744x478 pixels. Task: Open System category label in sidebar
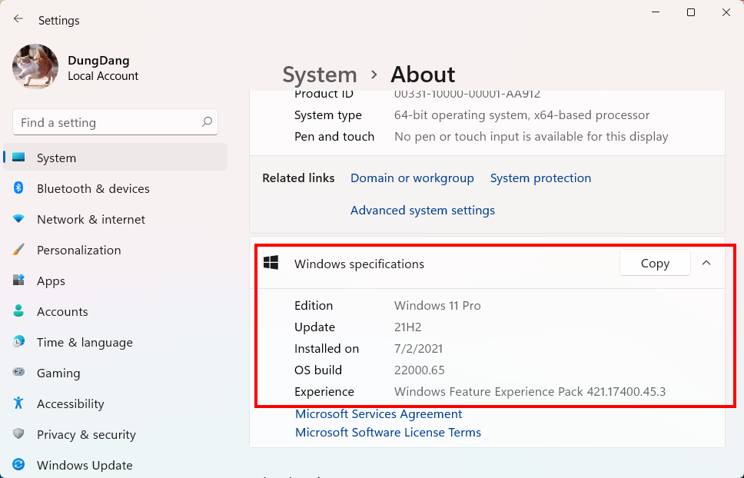click(x=56, y=158)
